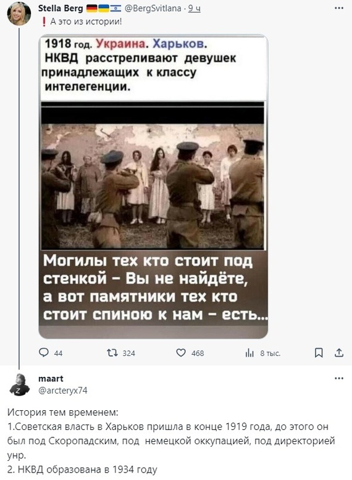
Task: Open the Stella Berg display name link
Action: (x=61, y=8)
